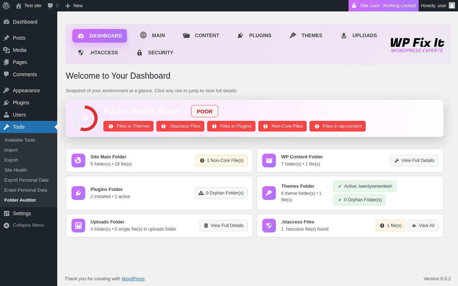This screenshot has width=458, height=286.
Task: Click the Files in Themes warning
Action: coord(128,126)
